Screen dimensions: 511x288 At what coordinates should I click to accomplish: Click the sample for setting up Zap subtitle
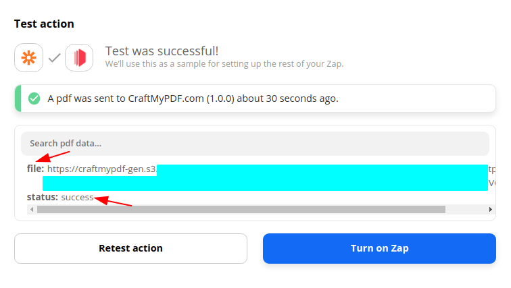(x=224, y=63)
